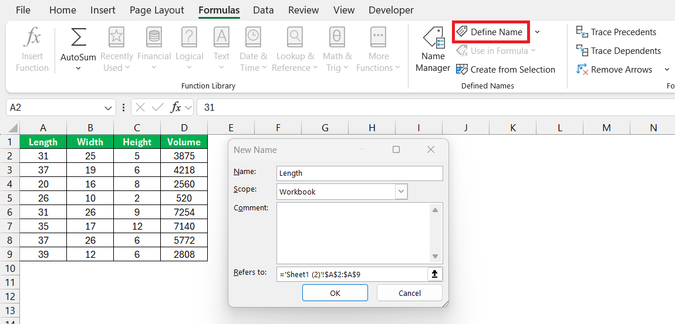This screenshot has height=324, width=675.
Task: Expand the Remove Arrows dropdown arrow
Action: coord(667,70)
